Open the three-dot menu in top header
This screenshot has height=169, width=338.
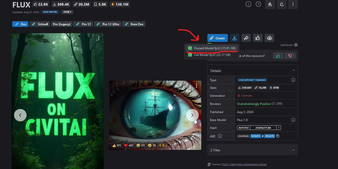293,4
